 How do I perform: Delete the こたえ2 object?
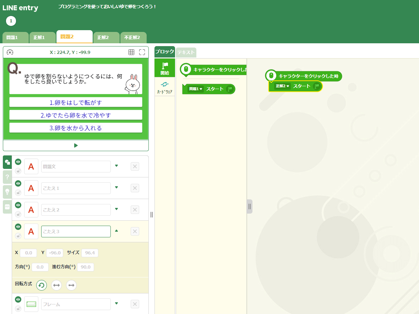[x=135, y=210]
